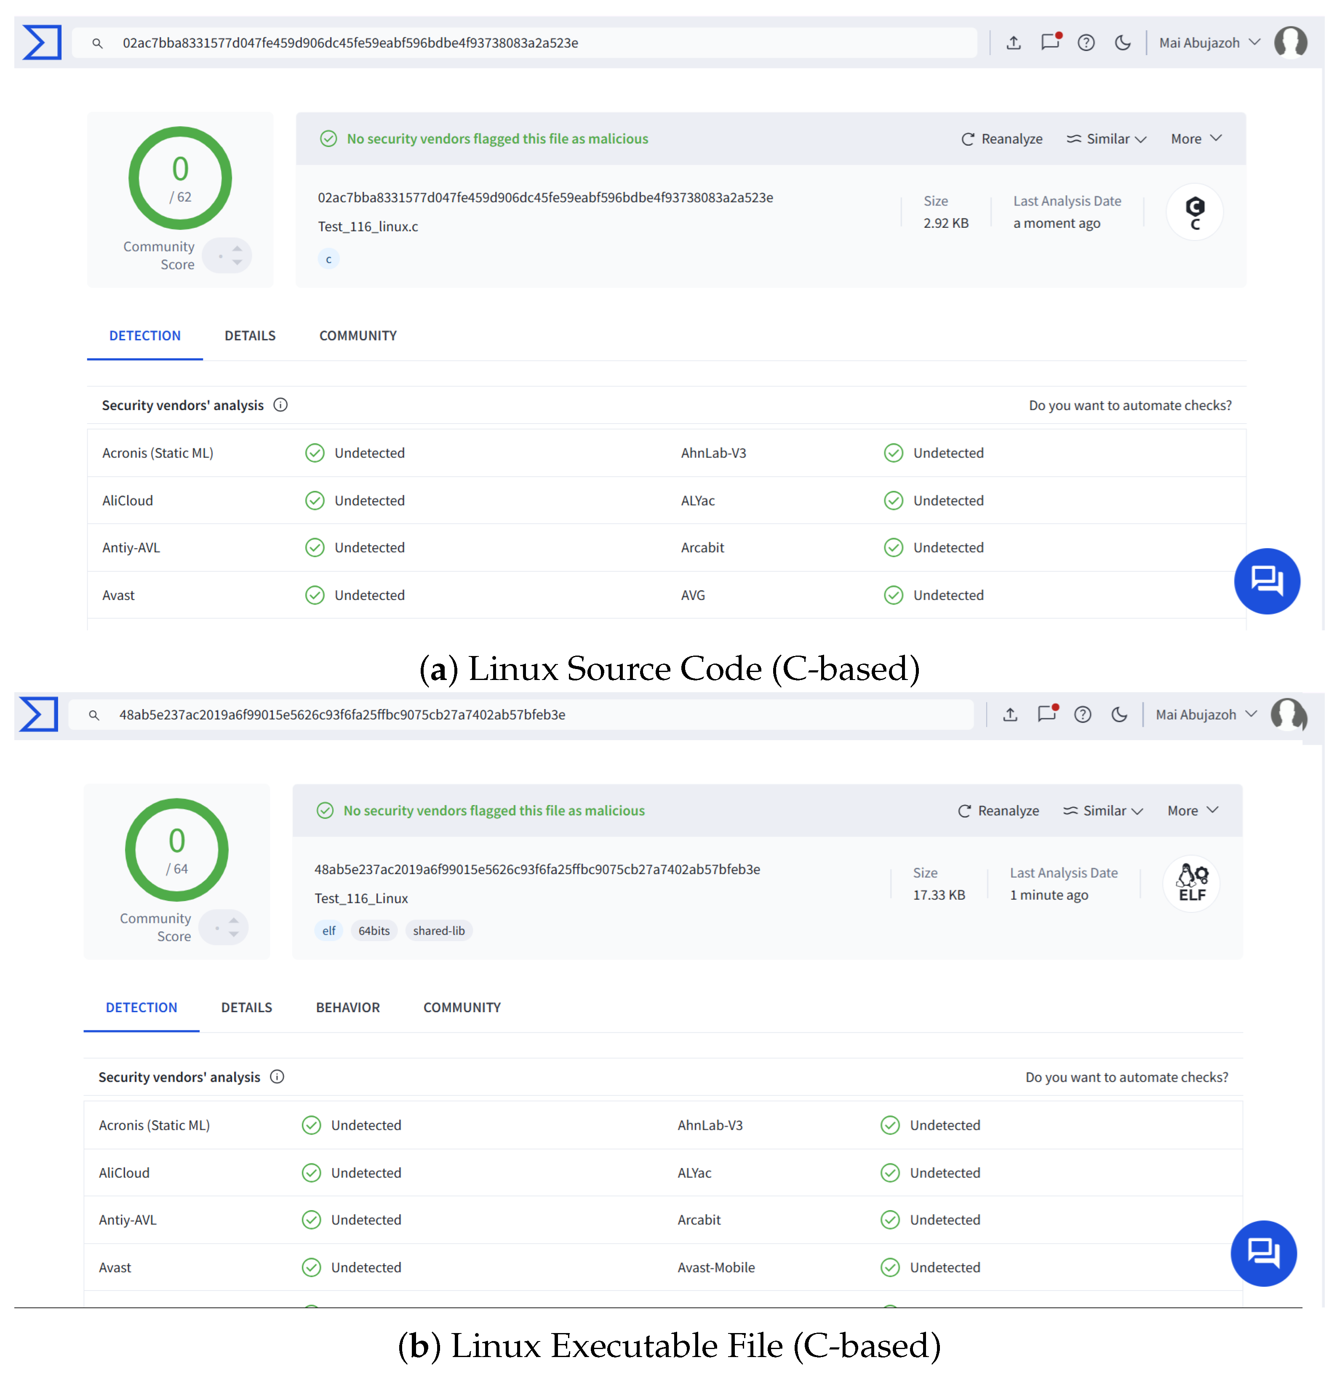Image resolution: width=1337 pixels, height=1376 pixels.
Task: Open notifications icon in panel (b)
Action: (x=1047, y=714)
